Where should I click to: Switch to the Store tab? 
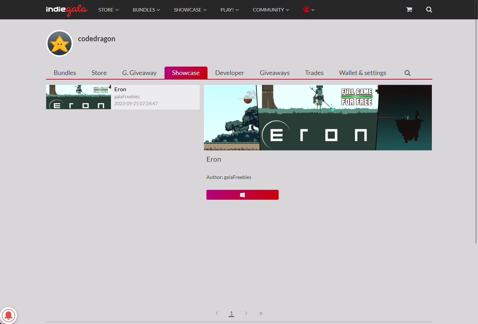pyautogui.click(x=99, y=73)
